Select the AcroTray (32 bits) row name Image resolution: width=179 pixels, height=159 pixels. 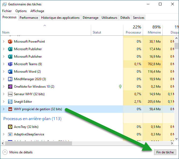click(x=26, y=127)
